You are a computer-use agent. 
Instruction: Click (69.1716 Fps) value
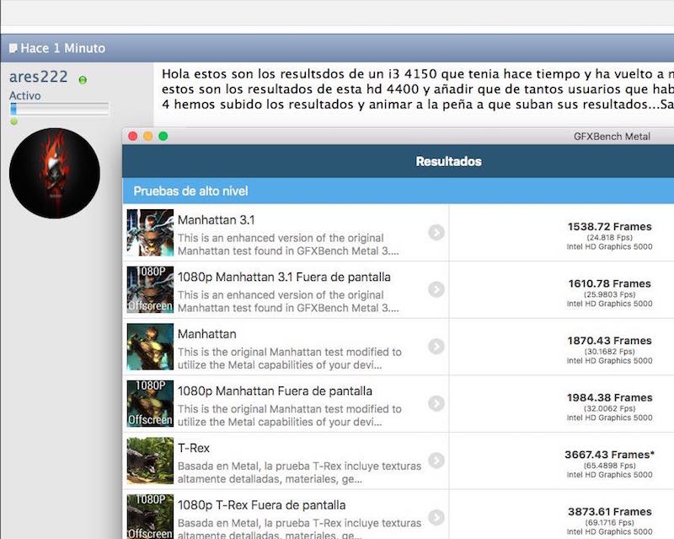609,523
